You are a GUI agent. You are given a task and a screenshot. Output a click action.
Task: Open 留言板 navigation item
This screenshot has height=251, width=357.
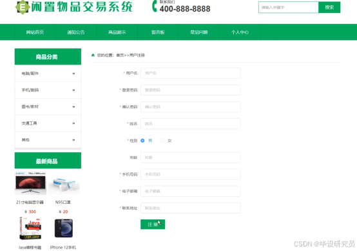(158, 32)
